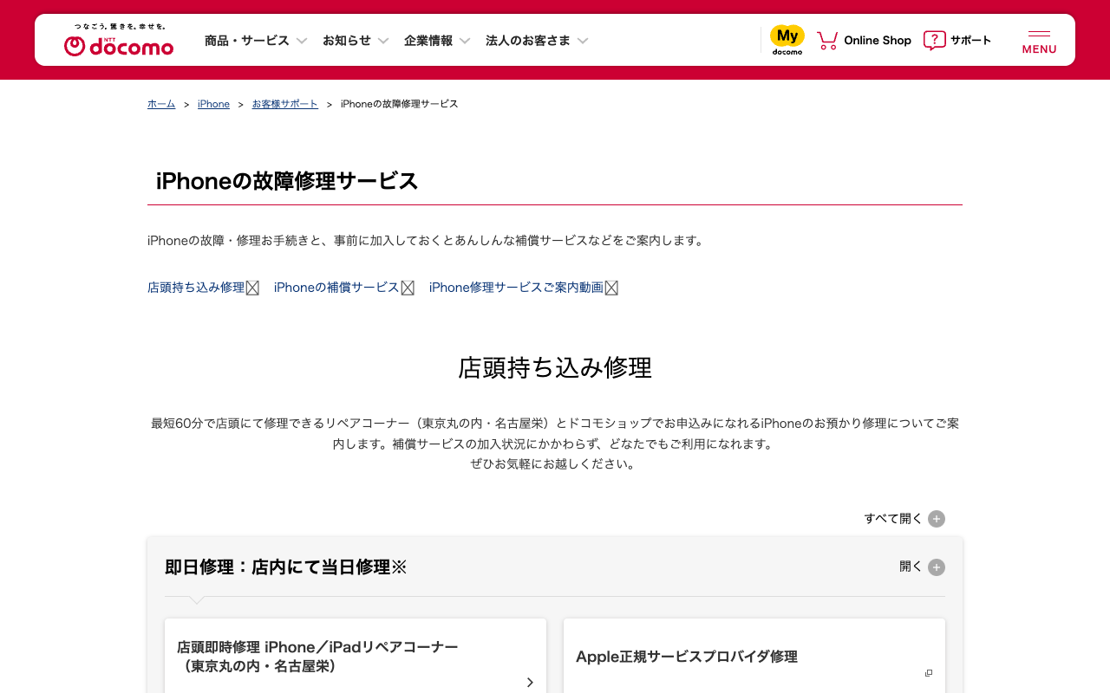Click the お客様サポート breadcrumb link
Image resolution: width=1110 pixels, height=693 pixels.
[285, 104]
